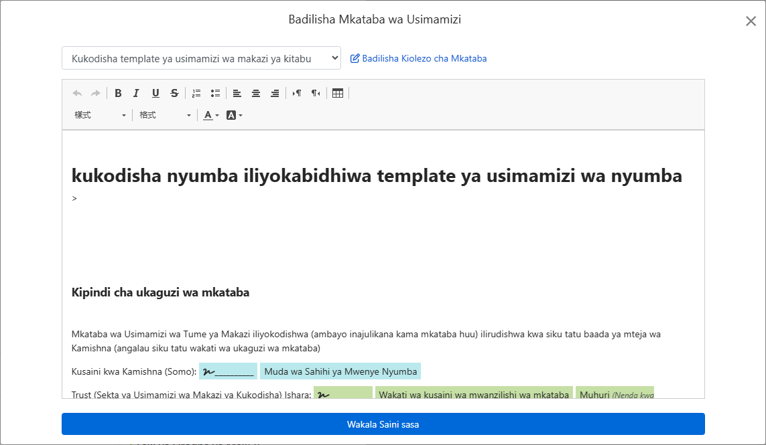The height and width of the screenshot is (445, 766).
Task: Click the dialog title Badilisha Mkataba wa Usimamizi
Action: 375,19
